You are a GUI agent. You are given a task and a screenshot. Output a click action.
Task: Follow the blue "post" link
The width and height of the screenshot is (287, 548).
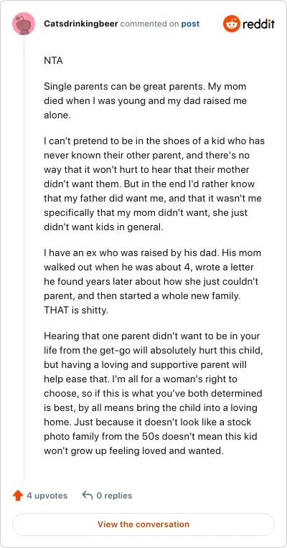pos(190,24)
